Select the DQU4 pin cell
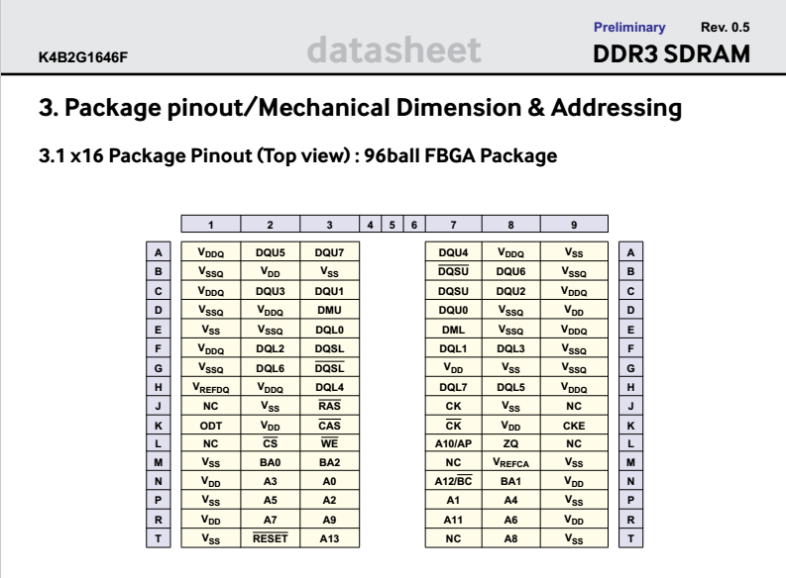 click(x=453, y=251)
